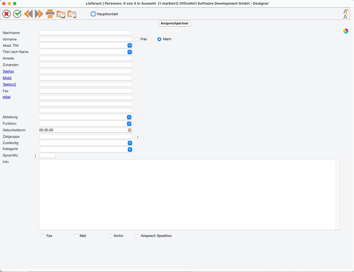Open the Kategorie dropdown
Screen dimensions: 354x272
tap(130, 149)
